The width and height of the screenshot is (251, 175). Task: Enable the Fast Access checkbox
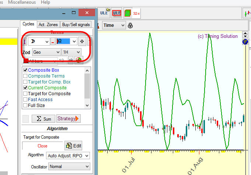click(25, 100)
